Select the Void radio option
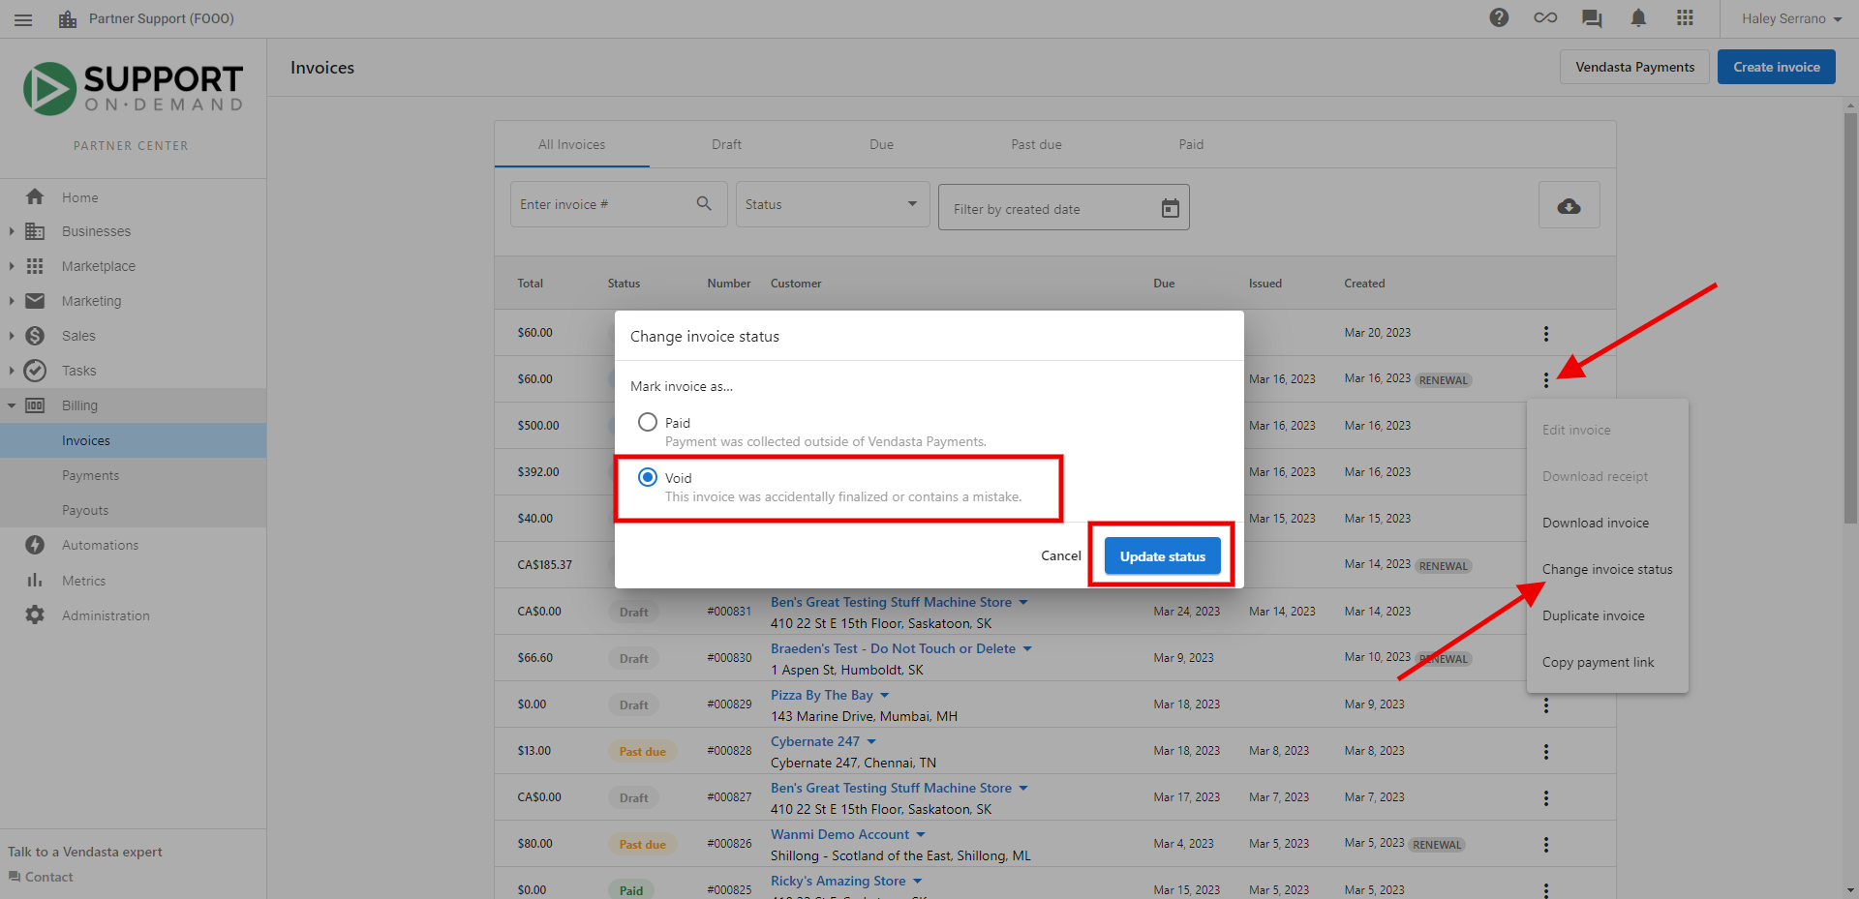1859x899 pixels. 648,477
